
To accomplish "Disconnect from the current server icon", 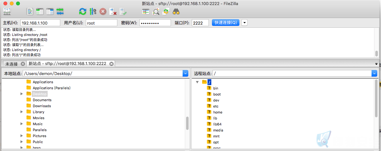I will pos(113,12).
